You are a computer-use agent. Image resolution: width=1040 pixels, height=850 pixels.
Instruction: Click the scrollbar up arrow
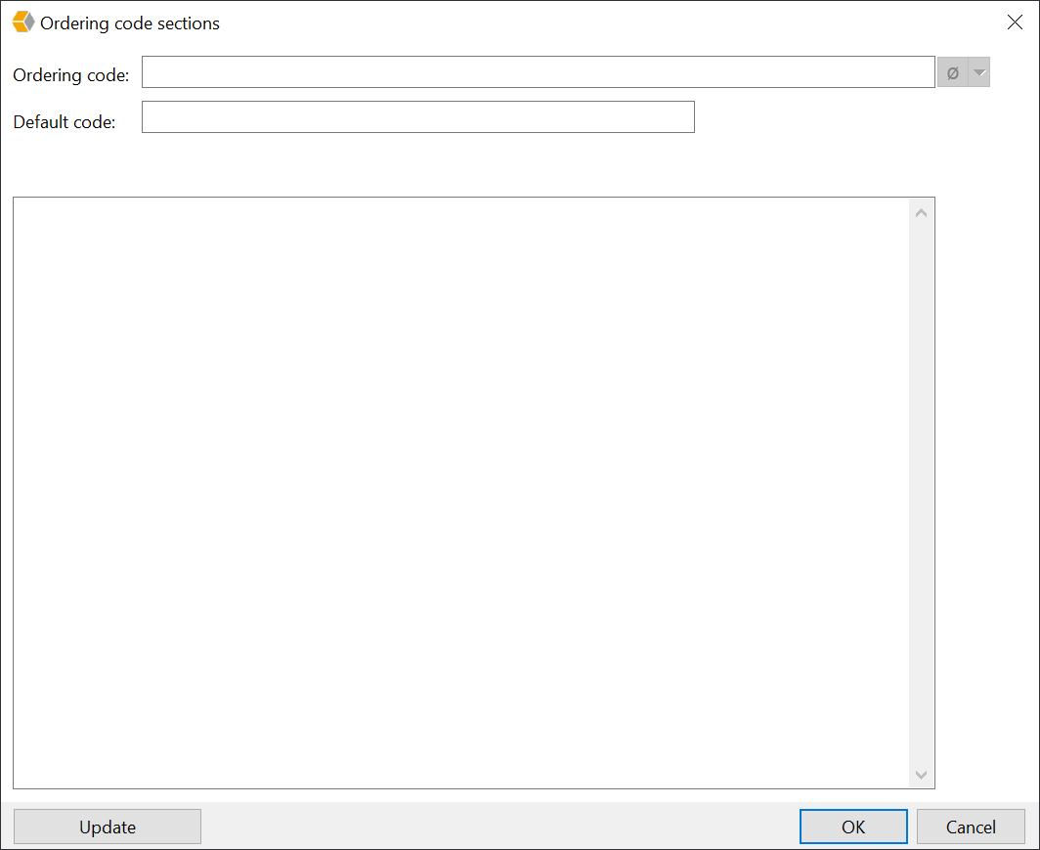[920, 211]
